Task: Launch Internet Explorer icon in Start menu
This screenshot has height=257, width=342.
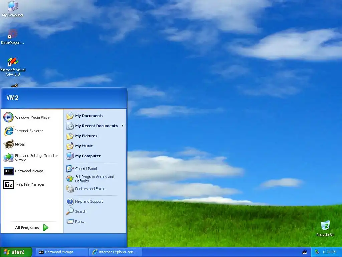Action: (8, 131)
